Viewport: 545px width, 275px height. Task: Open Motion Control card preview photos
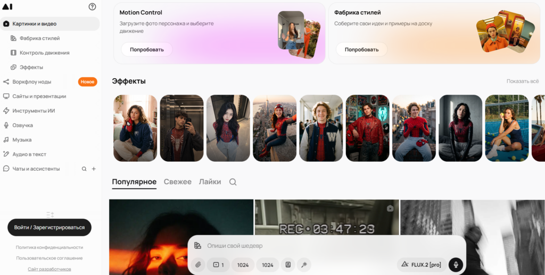(299, 35)
